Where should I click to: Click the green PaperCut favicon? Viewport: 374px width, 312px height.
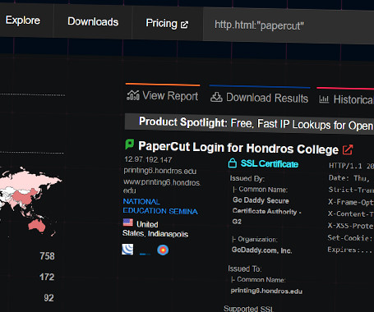pos(130,145)
